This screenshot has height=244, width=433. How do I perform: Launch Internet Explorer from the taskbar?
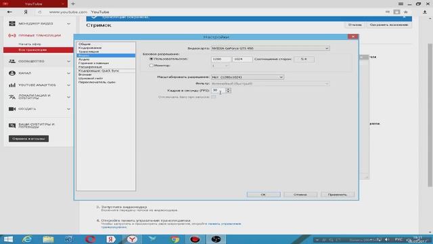[x=27, y=239]
